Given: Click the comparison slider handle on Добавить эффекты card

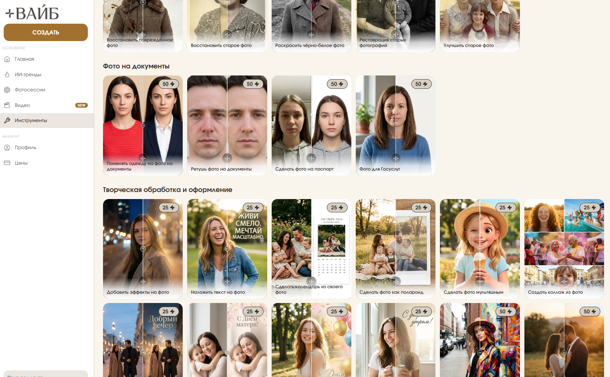Looking at the screenshot, I should (143, 249).
